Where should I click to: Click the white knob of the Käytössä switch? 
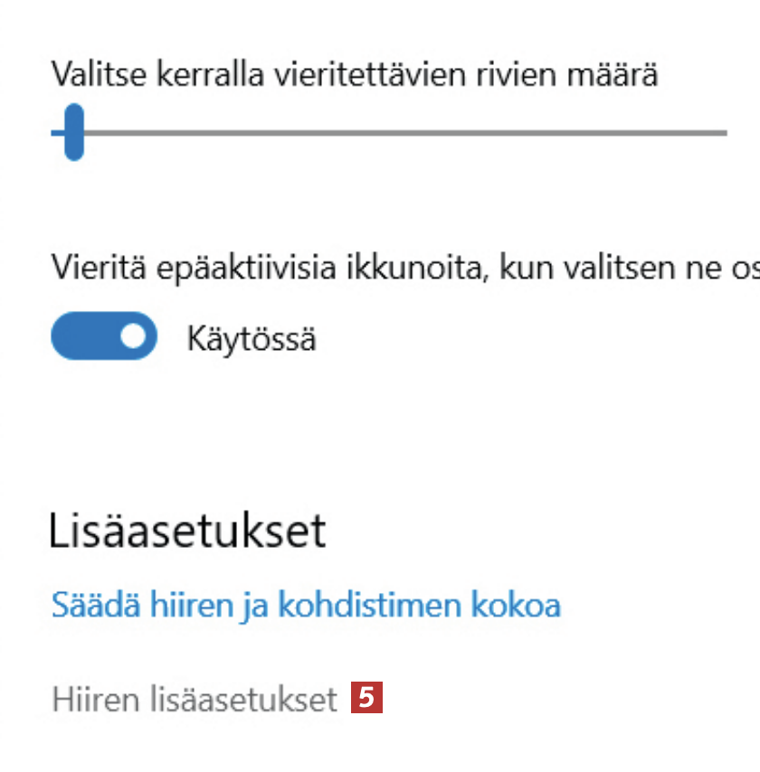point(134,336)
